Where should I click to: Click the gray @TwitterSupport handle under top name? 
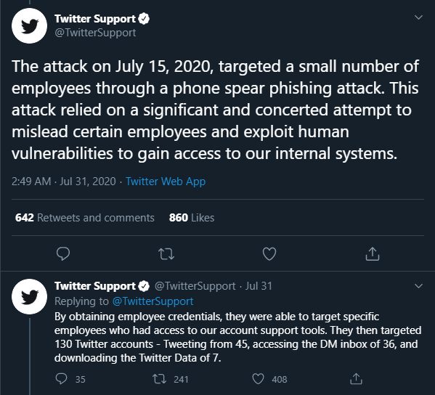pyautogui.click(x=95, y=33)
